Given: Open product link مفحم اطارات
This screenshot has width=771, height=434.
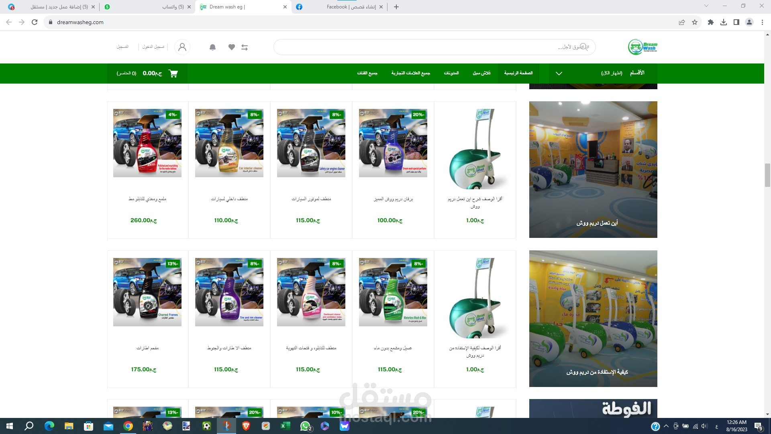Looking at the screenshot, I should [x=147, y=348].
